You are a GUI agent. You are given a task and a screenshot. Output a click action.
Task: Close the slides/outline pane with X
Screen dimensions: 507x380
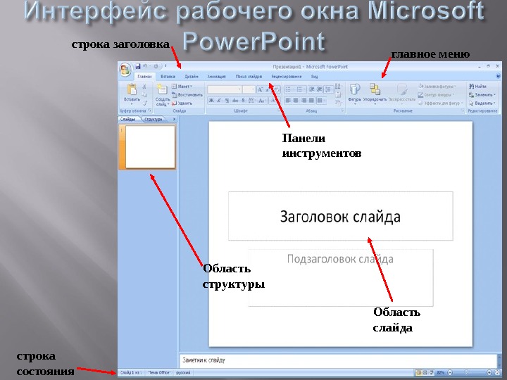175,119
